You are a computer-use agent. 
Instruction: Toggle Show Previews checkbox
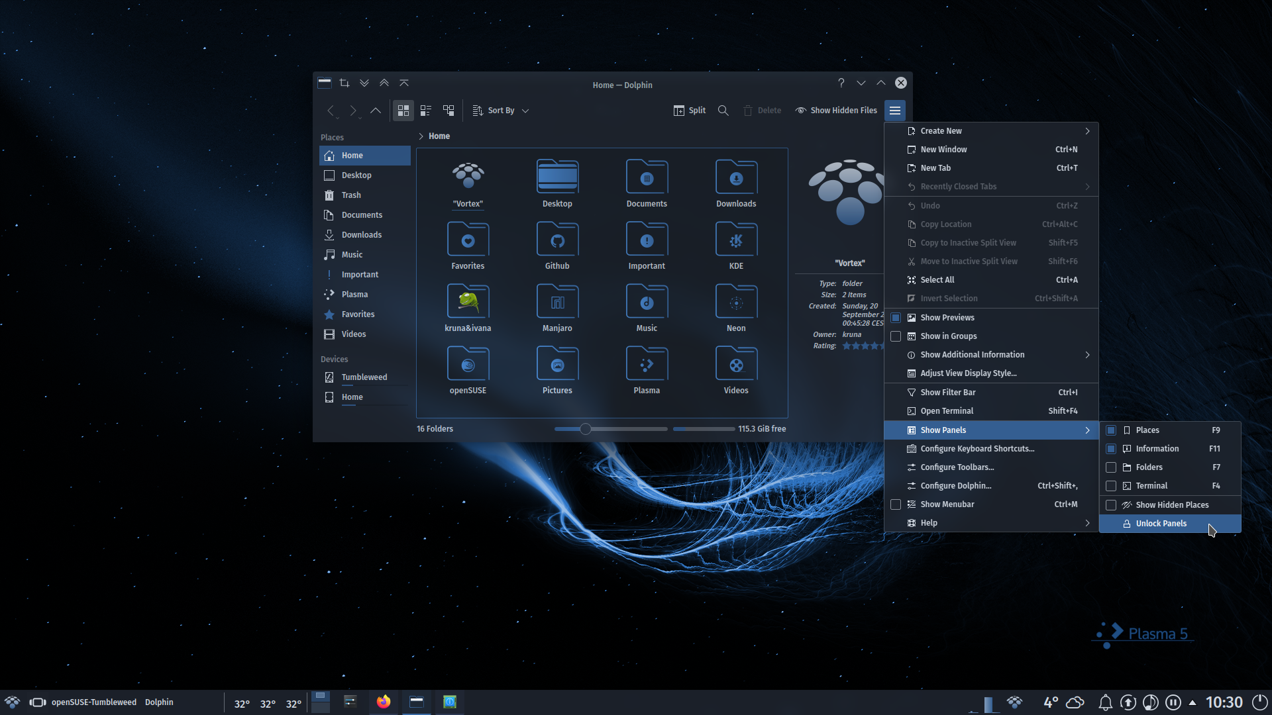[896, 318]
